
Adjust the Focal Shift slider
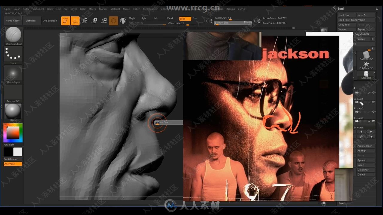click(x=233, y=19)
